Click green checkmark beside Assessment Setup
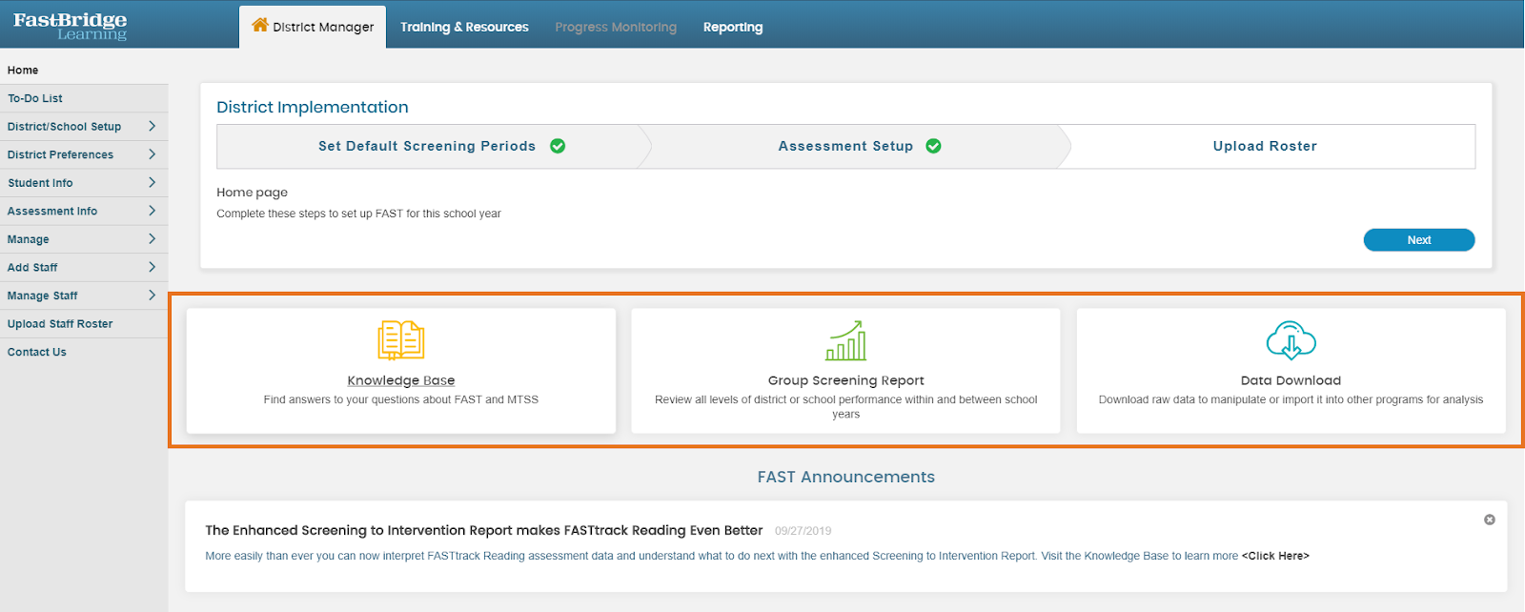Viewport: 1525px width, 612px height. 933,146
